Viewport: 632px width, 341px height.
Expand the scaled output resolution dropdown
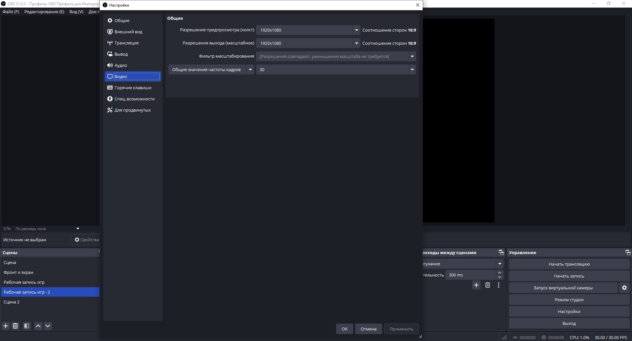point(356,43)
